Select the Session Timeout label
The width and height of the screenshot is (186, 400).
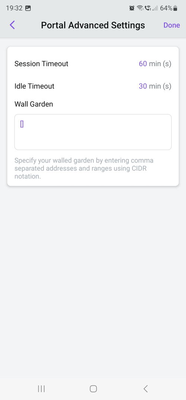click(x=41, y=63)
